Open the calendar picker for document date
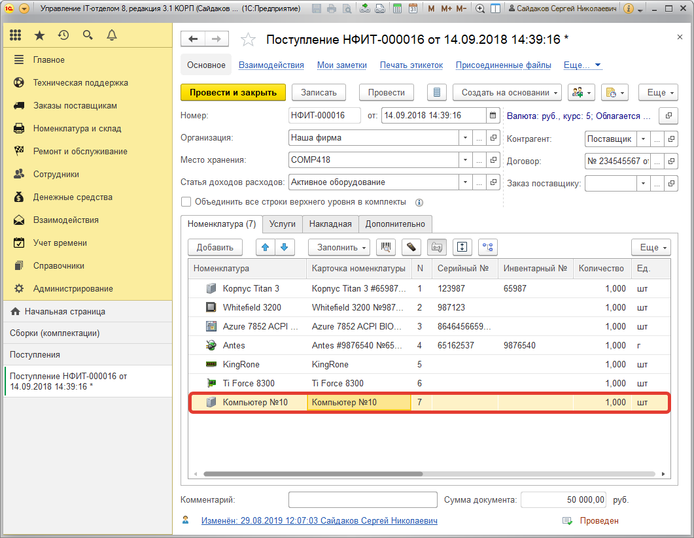Screen dimensions: 694x538 (493, 116)
